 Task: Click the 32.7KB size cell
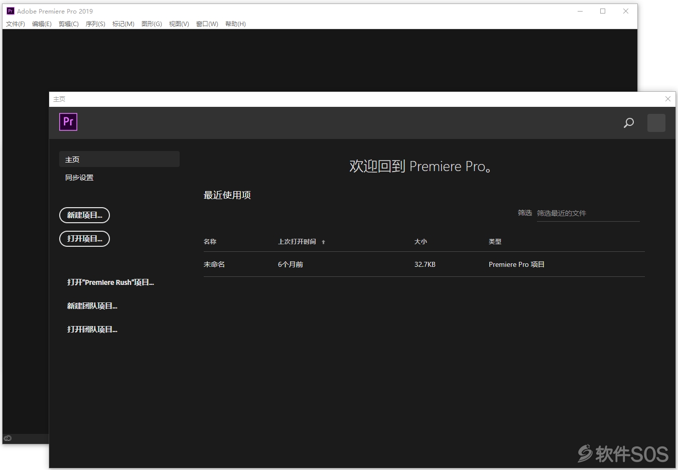click(425, 264)
